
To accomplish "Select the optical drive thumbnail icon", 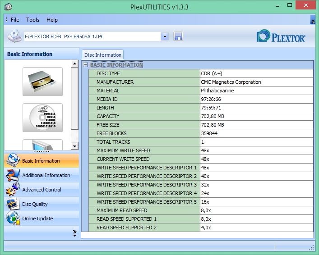I will (x=42, y=82).
